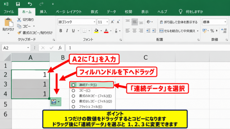The image size is (230, 129).
Task: Apply percent style icon
Action: click(212, 31)
